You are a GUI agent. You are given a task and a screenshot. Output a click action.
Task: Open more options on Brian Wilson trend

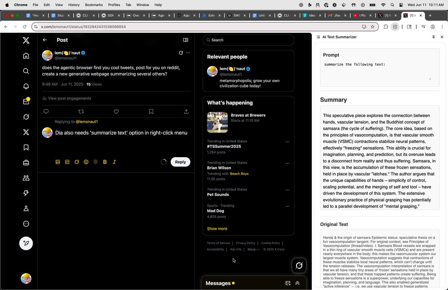pyautogui.click(x=287, y=163)
